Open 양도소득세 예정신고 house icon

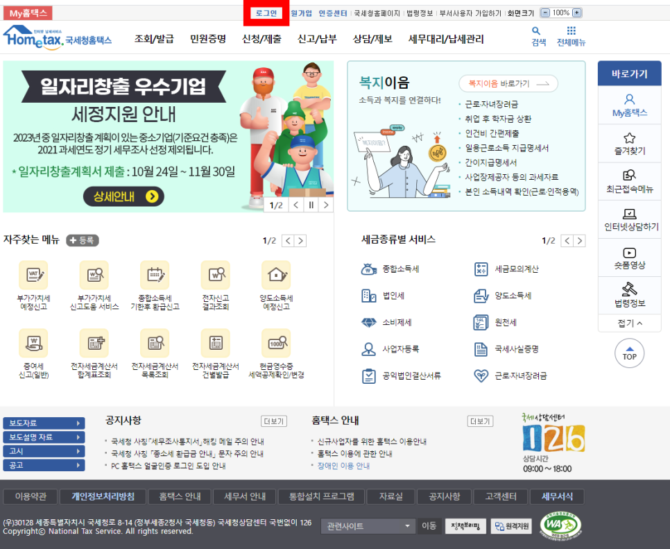pyautogui.click(x=276, y=275)
